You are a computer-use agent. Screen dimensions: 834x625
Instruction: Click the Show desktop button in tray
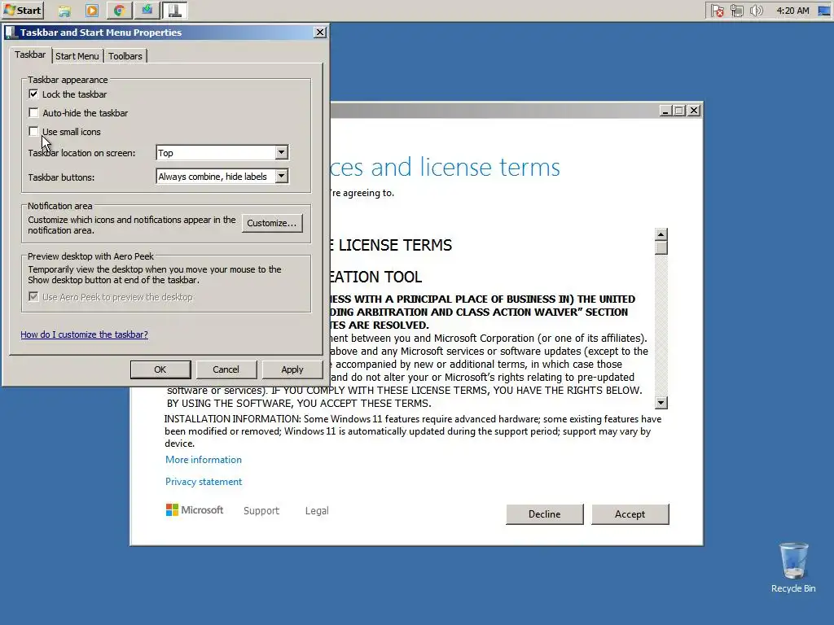824,11
